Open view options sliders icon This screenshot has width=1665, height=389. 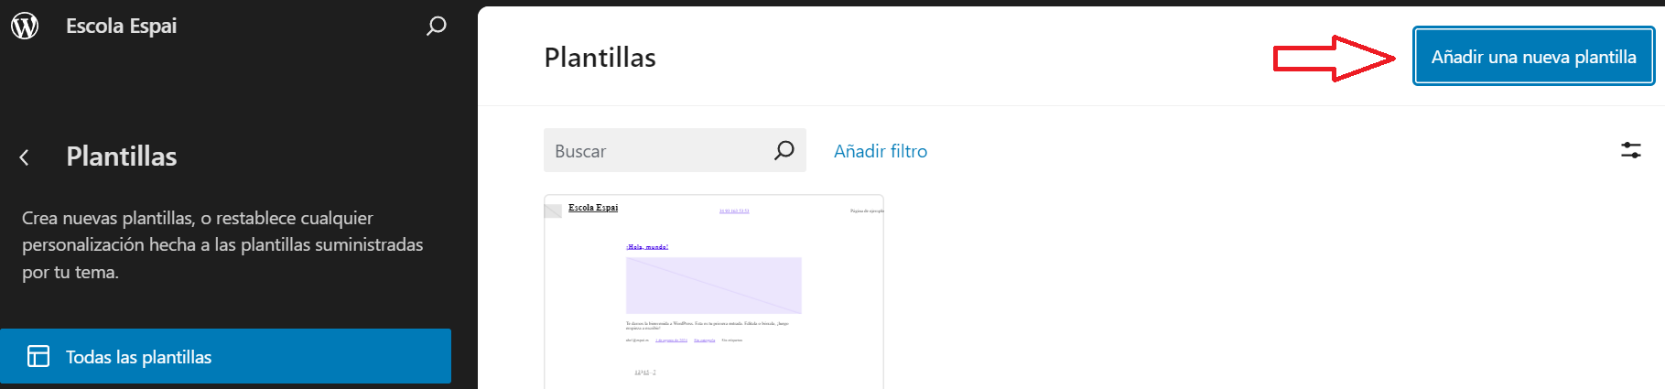1630,150
